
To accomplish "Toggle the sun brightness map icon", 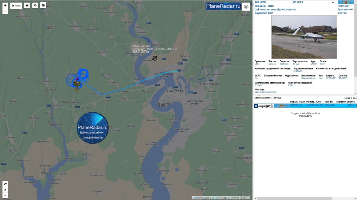I will pyautogui.click(x=43, y=5).
